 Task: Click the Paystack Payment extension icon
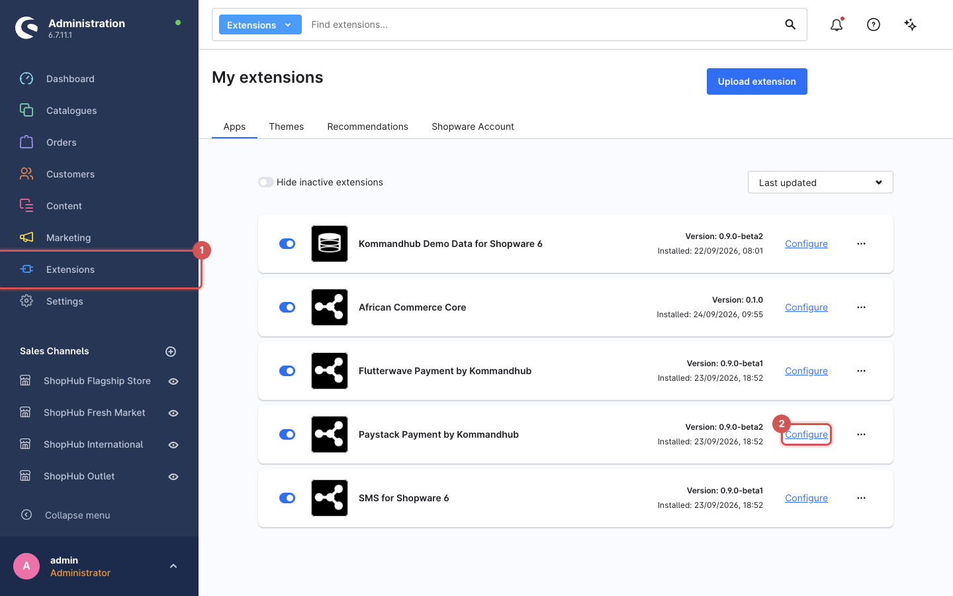[330, 434]
